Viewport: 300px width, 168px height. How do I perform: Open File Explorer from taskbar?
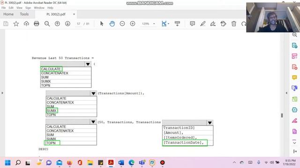(x=90, y=163)
